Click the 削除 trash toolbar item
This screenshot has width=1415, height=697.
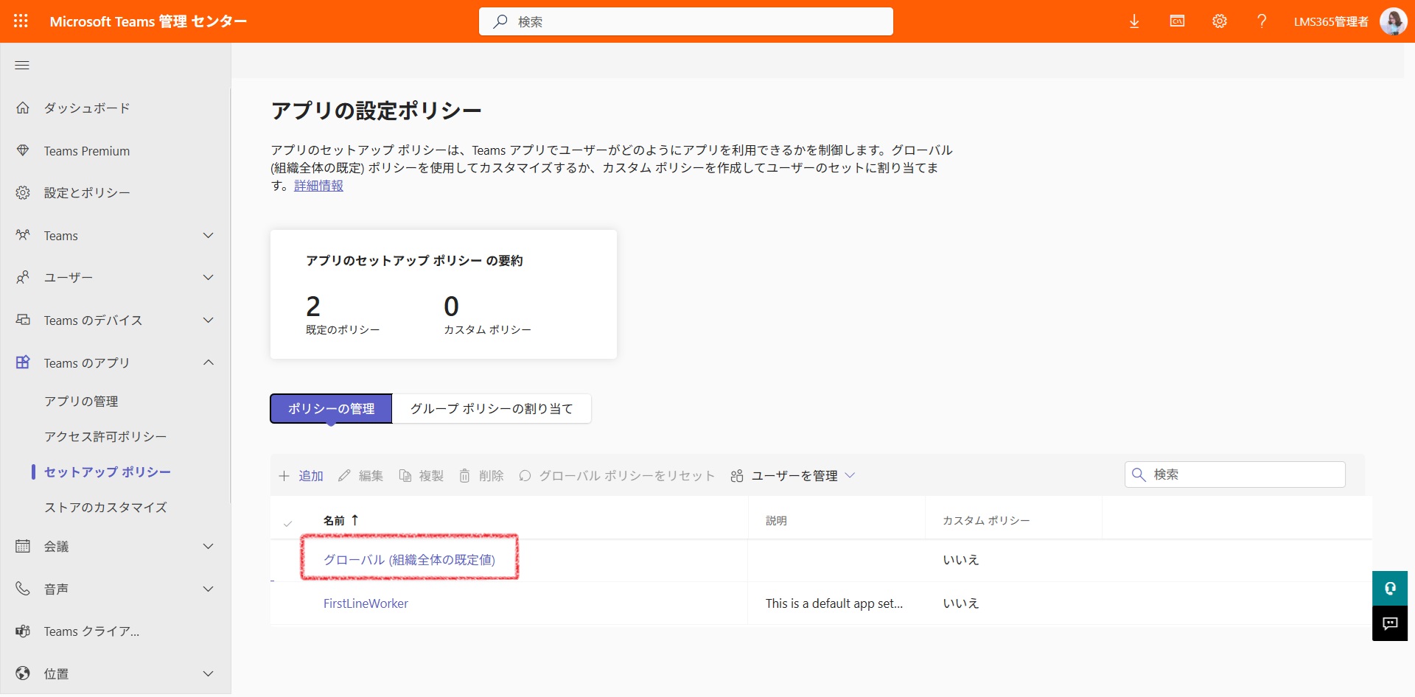click(x=481, y=476)
